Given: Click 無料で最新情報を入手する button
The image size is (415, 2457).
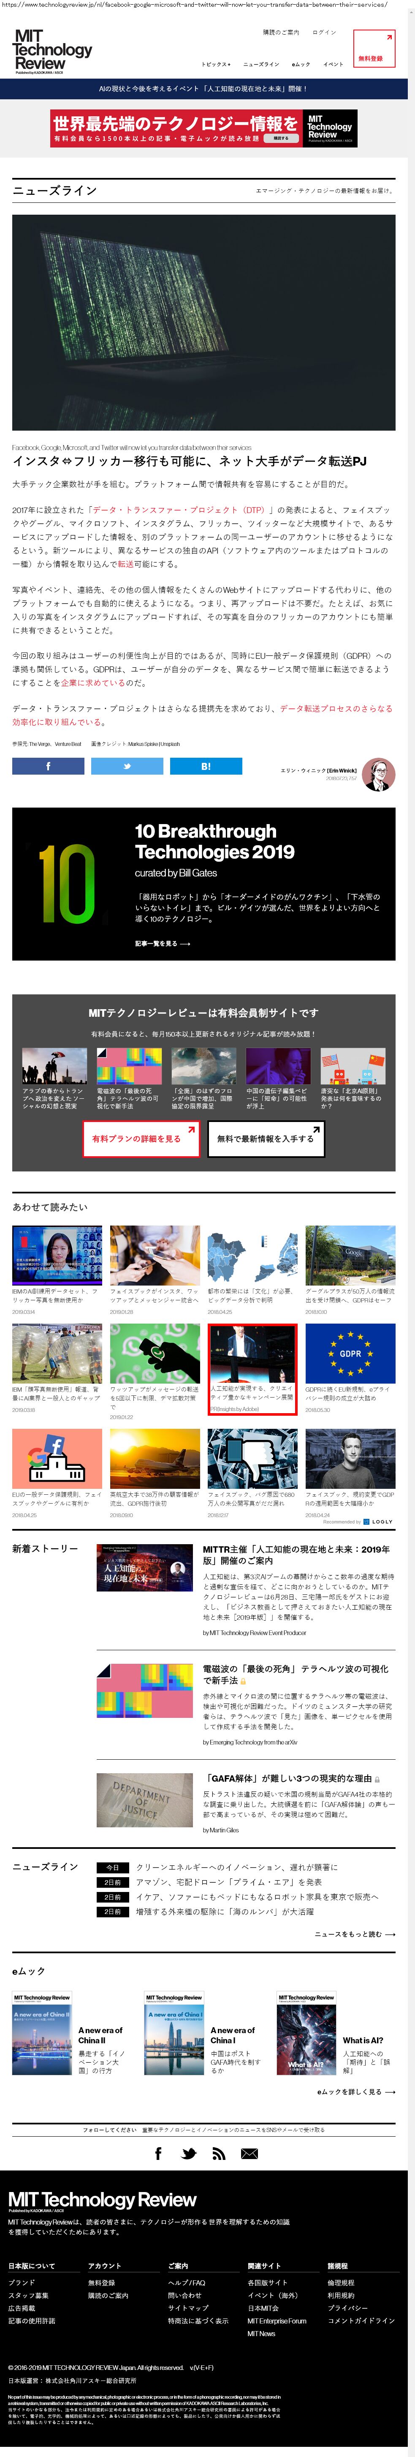Looking at the screenshot, I should pos(266,1139).
